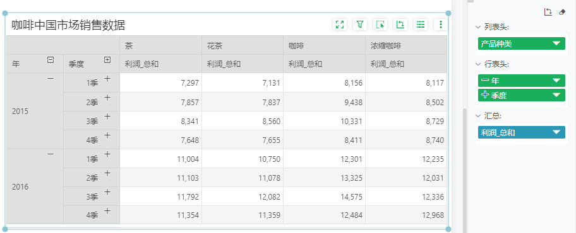Collapse the 2016 year group
Image resolution: width=576 pixels, height=233 pixels.
pyautogui.click(x=51, y=154)
